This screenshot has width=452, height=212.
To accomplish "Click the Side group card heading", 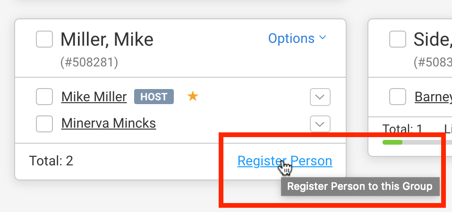I will click(x=432, y=40).
